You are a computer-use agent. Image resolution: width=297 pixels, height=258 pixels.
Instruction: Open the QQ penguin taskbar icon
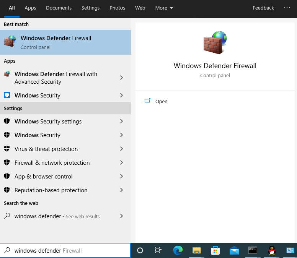[x=272, y=250]
